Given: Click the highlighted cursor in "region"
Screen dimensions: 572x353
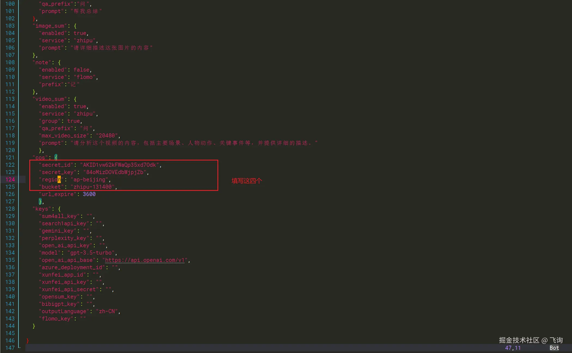Looking at the screenshot, I should [59, 179].
